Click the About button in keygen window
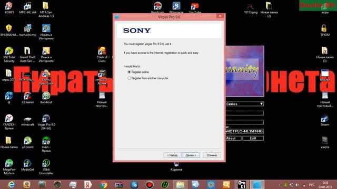Image resolution: width=337 pixels, height=189 pixels. (233, 139)
